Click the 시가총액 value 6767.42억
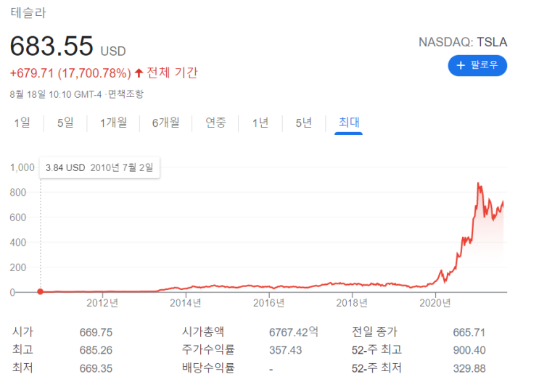539x390 pixels. (294, 332)
